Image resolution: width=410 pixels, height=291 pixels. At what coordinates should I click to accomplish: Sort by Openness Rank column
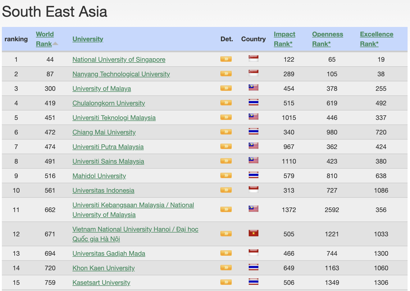pyautogui.click(x=328, y=39)
